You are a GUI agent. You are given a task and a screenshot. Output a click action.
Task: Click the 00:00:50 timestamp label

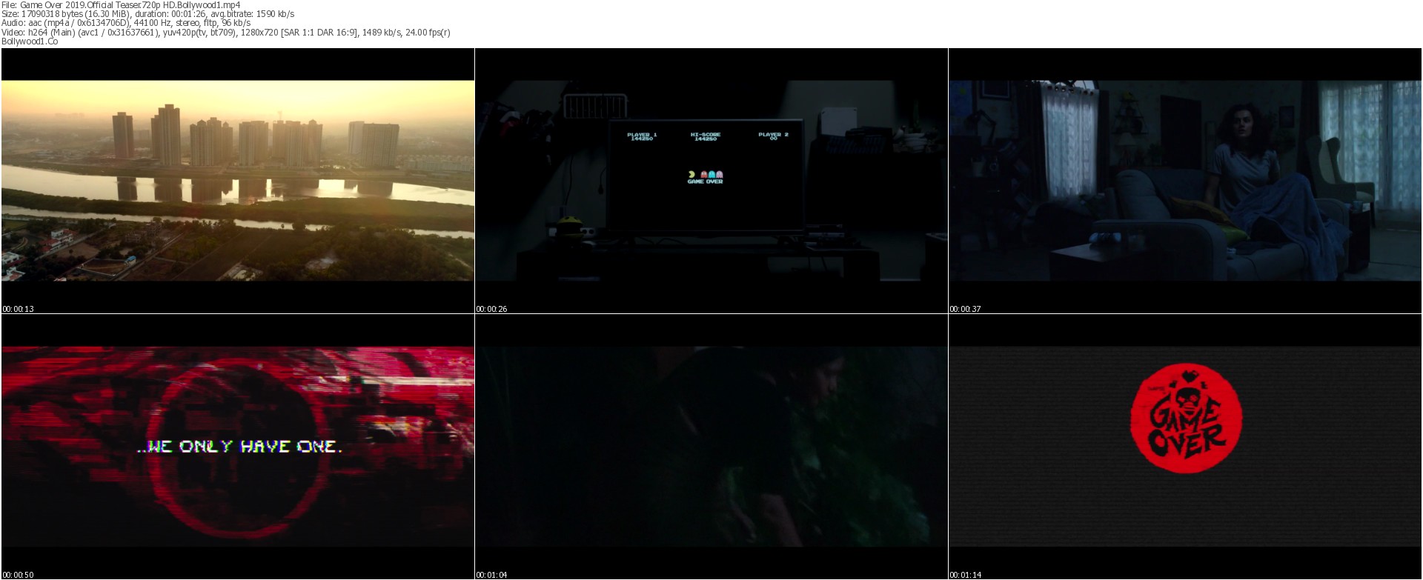pyautogui.click(x=18, y=575)
